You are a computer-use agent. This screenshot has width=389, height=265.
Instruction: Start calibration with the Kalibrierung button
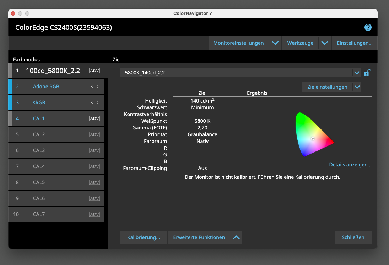pyautogui.click(x=144, y=237)
